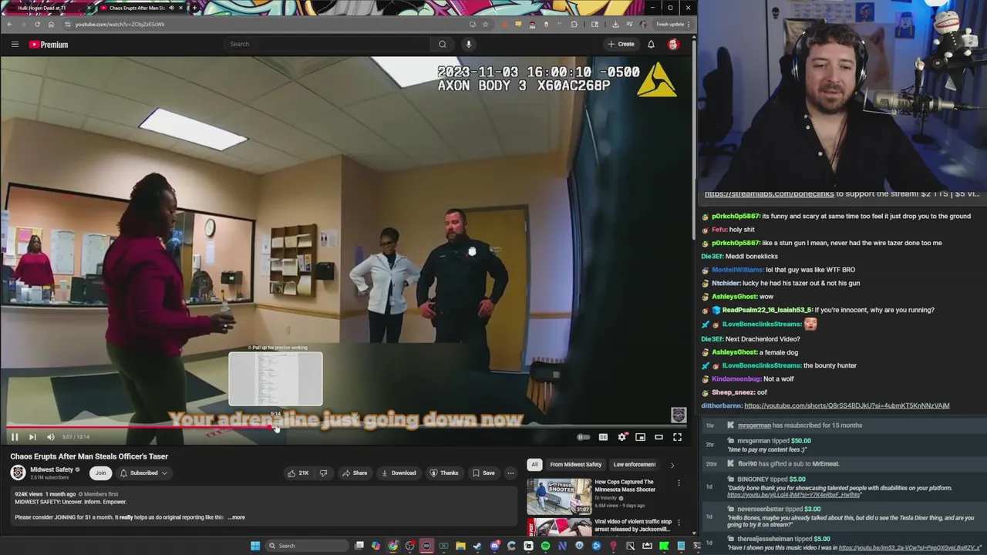Open the browser downloads icon
The height and width of the screenshot is (555, 987).
coord(615,24)
